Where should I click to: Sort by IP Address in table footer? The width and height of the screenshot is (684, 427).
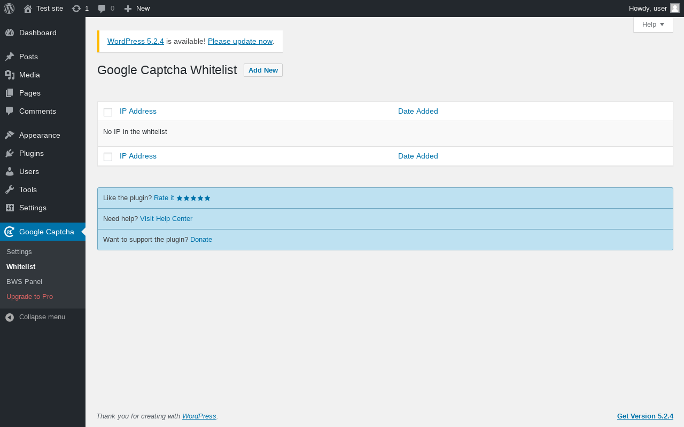coord(138,156)
